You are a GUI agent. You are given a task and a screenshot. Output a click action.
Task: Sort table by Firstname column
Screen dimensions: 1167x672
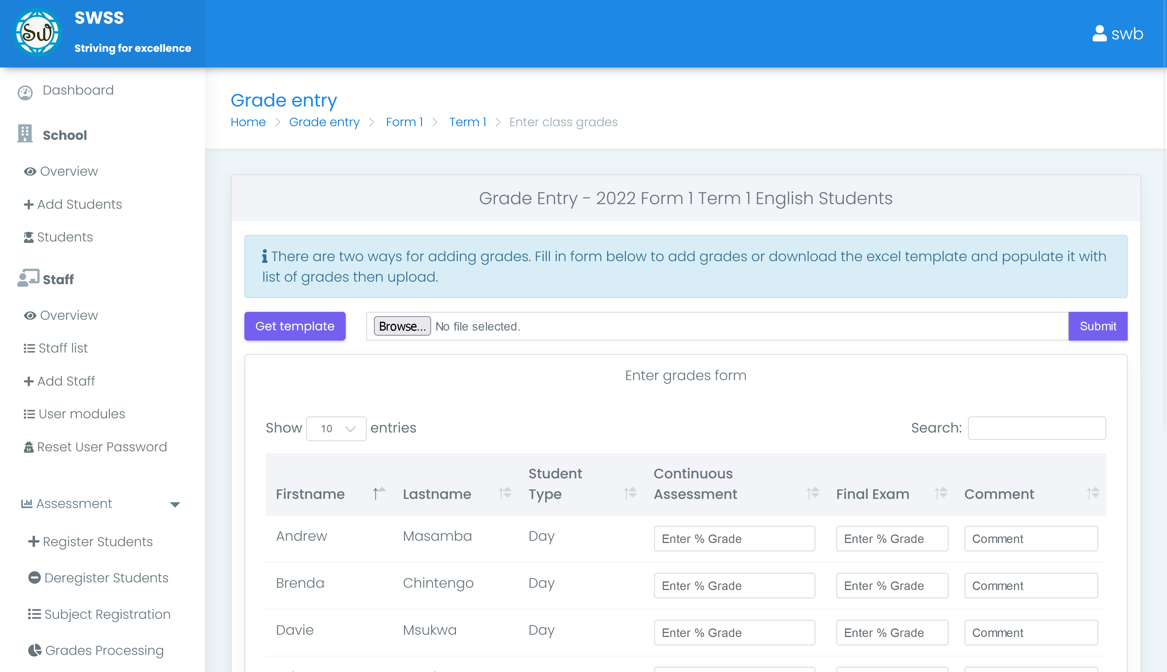click(x=310, y=494)
